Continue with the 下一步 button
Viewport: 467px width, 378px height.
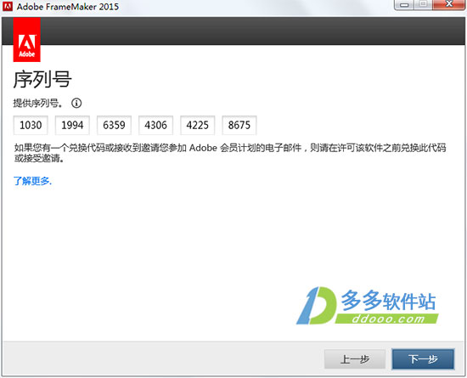[x=423, y=359]
